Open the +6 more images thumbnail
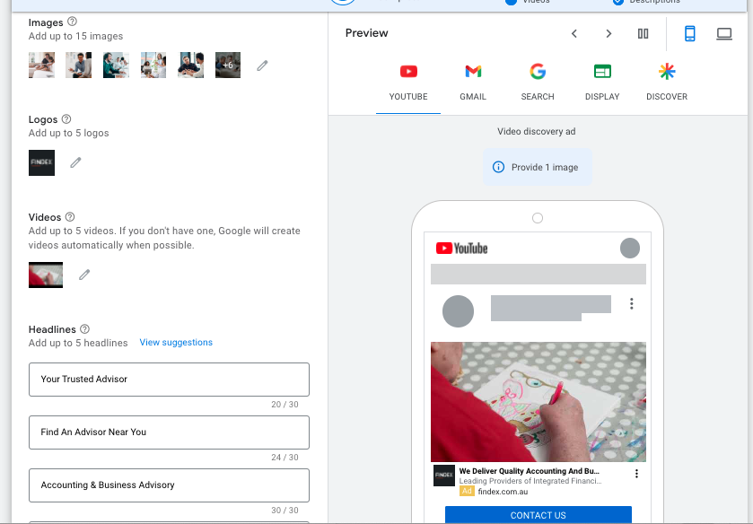 coord(228,65)
